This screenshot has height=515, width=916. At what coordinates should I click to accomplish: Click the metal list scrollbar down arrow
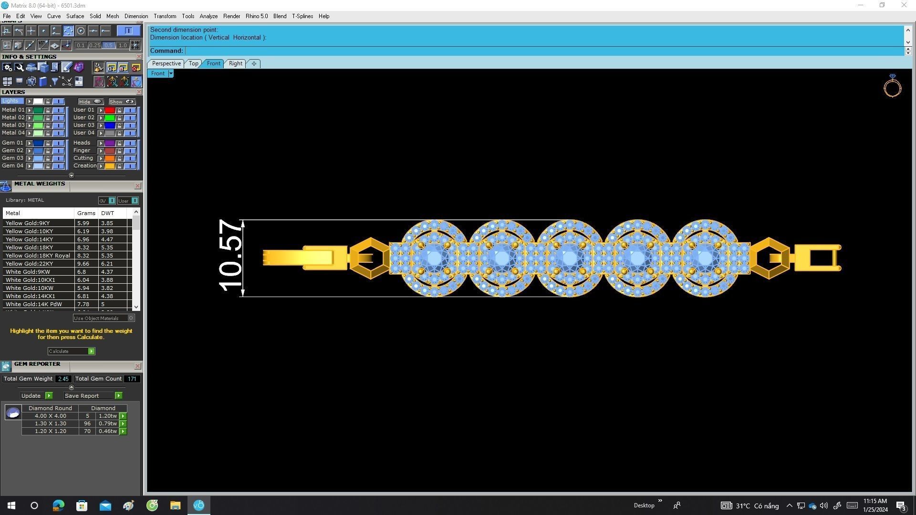(x=136, y=307)
